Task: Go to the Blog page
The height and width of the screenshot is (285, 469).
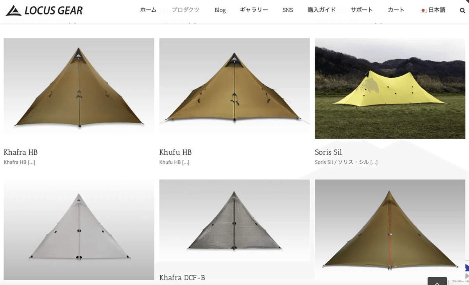Action: click(220, 10)
